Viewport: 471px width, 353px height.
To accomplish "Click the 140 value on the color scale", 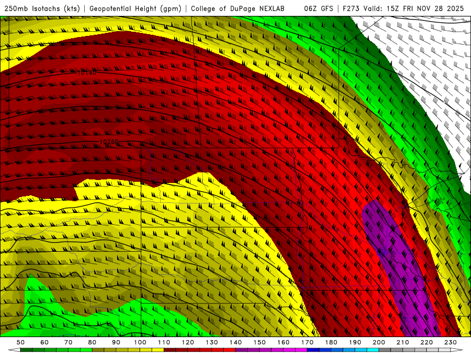I will point(236,342).
